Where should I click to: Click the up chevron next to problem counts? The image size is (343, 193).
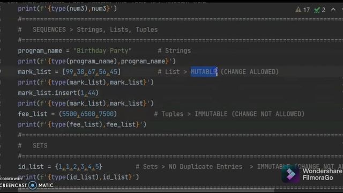(333, 10)
